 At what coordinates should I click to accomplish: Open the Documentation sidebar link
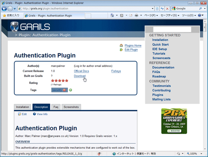click(163, 68)
